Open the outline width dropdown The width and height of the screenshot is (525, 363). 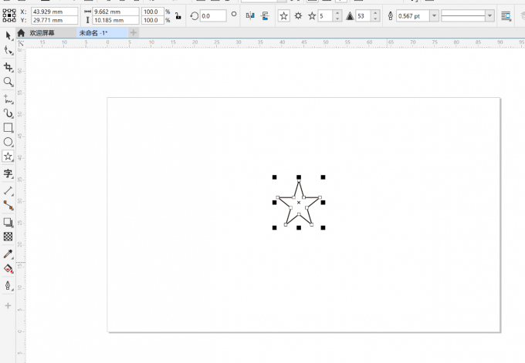[434, 15]
